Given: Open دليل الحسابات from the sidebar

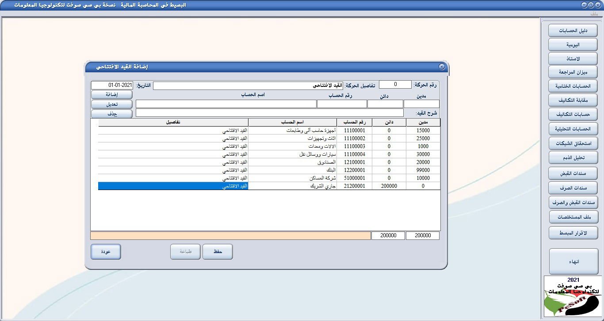Looking at the screenshot, I should click(573, 31).
